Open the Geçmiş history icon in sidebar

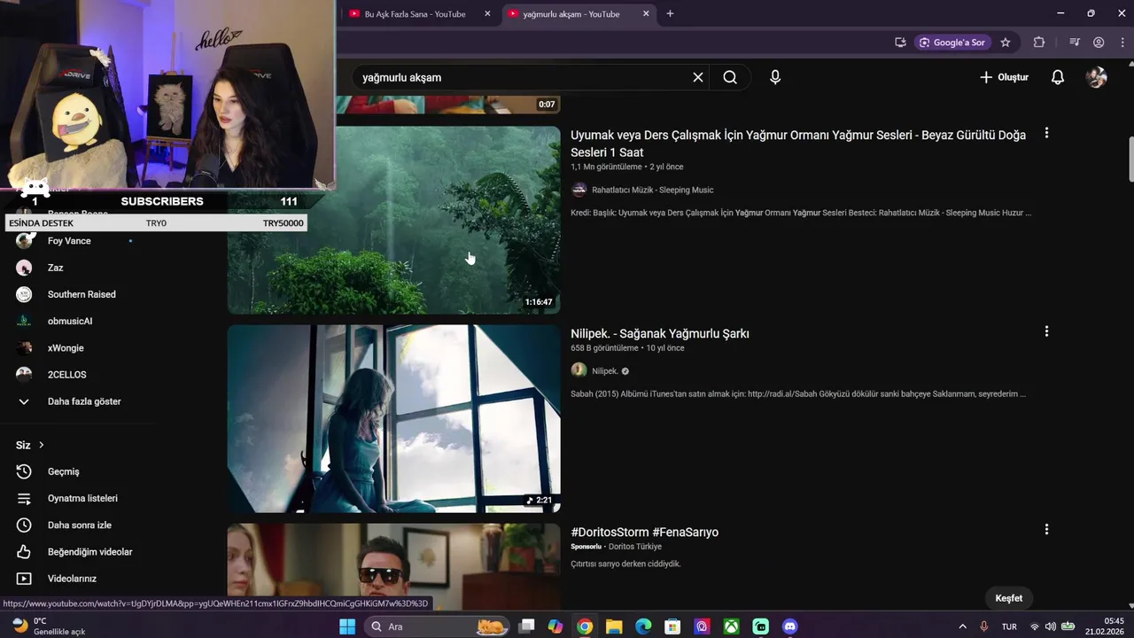(24, 471)
